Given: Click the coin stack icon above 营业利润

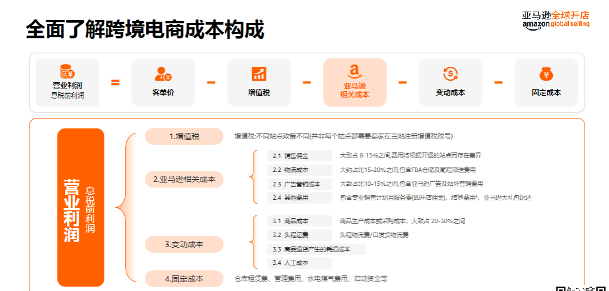Looking at the screenshot, I should [x=67, y=72].
